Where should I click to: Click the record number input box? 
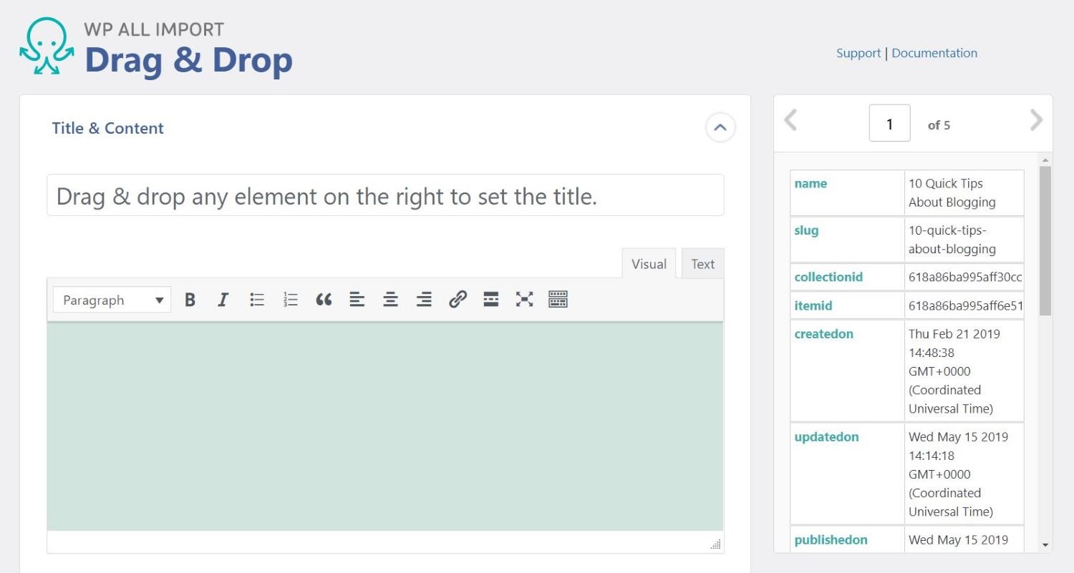(x=889, y=123)
